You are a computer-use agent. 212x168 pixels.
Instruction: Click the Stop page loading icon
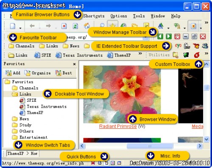pyautogui.click(x=64, y=26)
